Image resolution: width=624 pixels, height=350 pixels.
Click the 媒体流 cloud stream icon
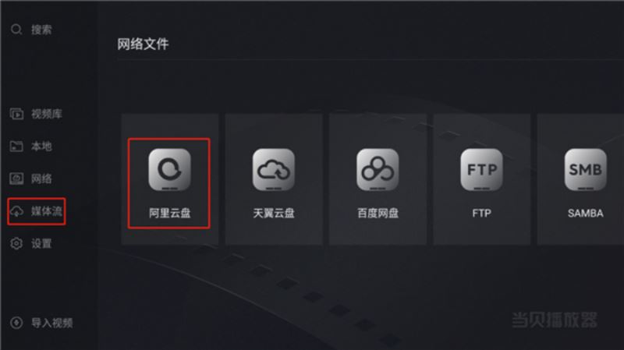[16, 211]
